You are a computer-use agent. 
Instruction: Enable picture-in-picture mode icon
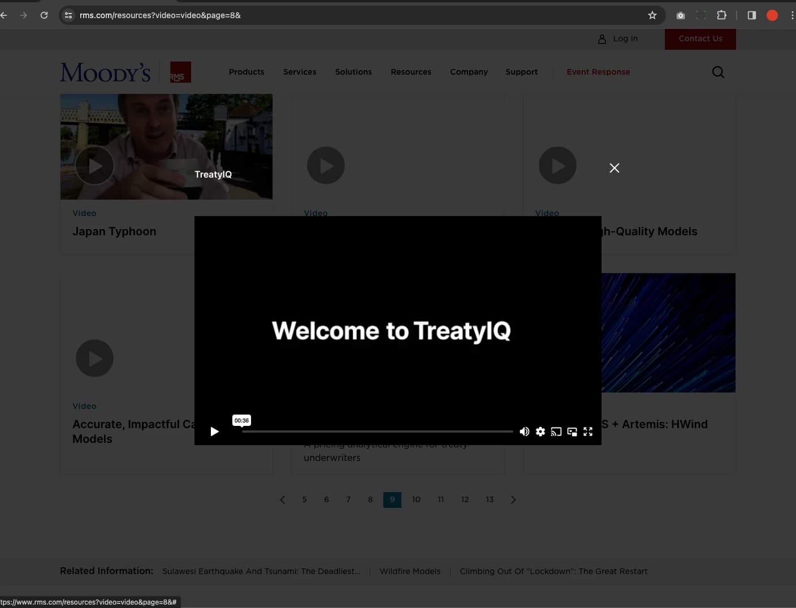tap(572, 432)
